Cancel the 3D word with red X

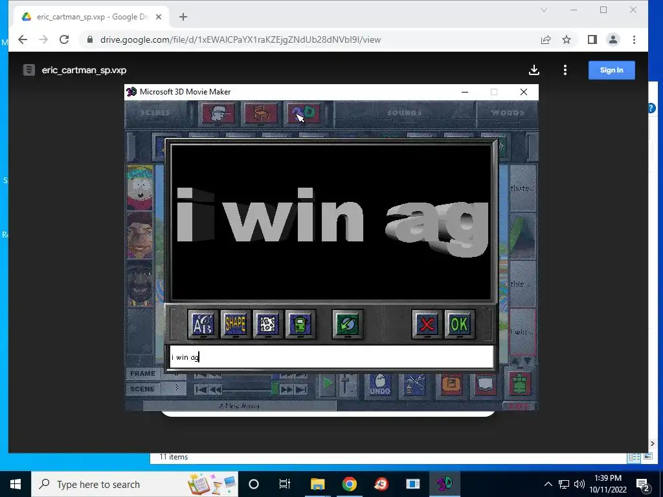click(x=427, y=324)
